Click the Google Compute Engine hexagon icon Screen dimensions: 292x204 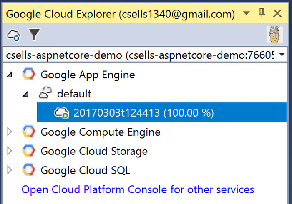28,132
